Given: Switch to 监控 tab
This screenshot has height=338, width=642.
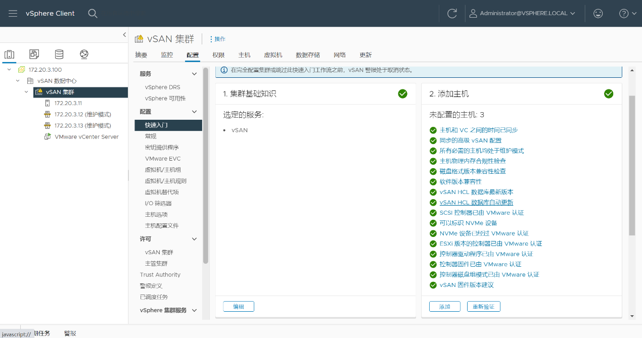Looking at the screenshot, I should point(167,55).
